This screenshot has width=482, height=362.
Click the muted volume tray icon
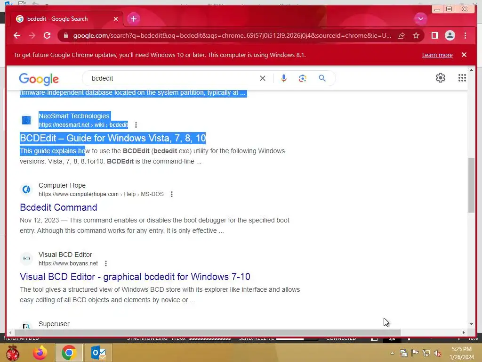[438, 353]
